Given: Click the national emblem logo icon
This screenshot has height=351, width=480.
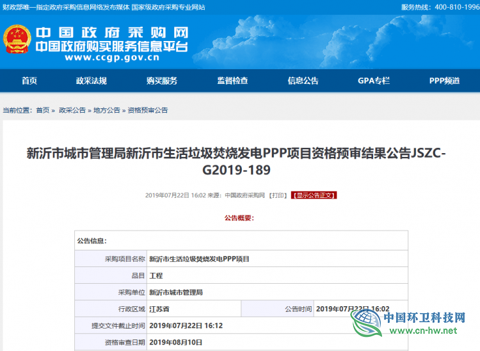Looking at the screenshot, I should coord(17,39).
